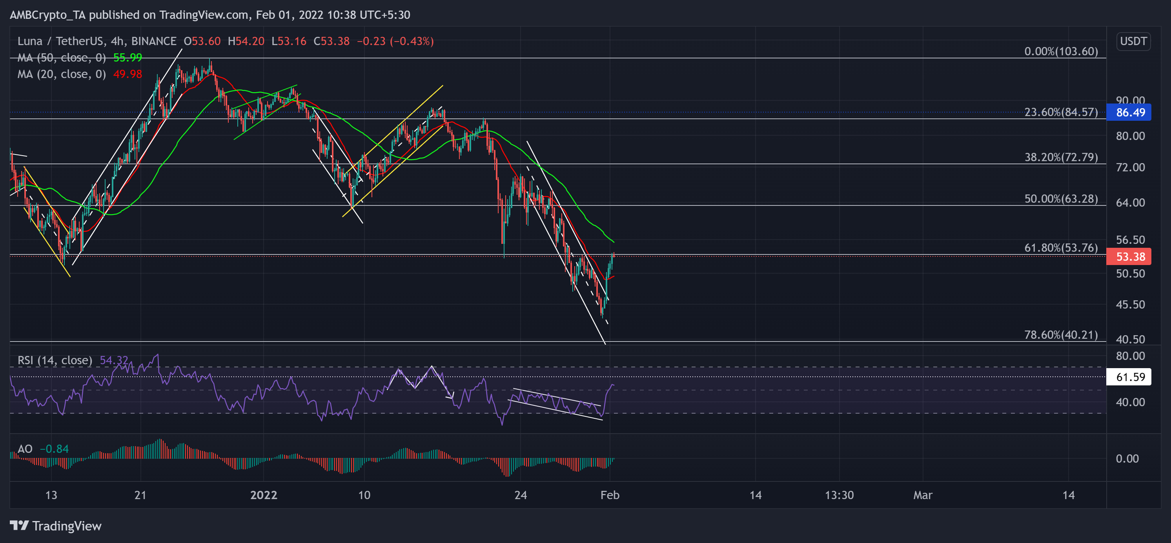Click the 0.00 AO axis value
Screen dimensions: 1171x543
point(1127,459)
